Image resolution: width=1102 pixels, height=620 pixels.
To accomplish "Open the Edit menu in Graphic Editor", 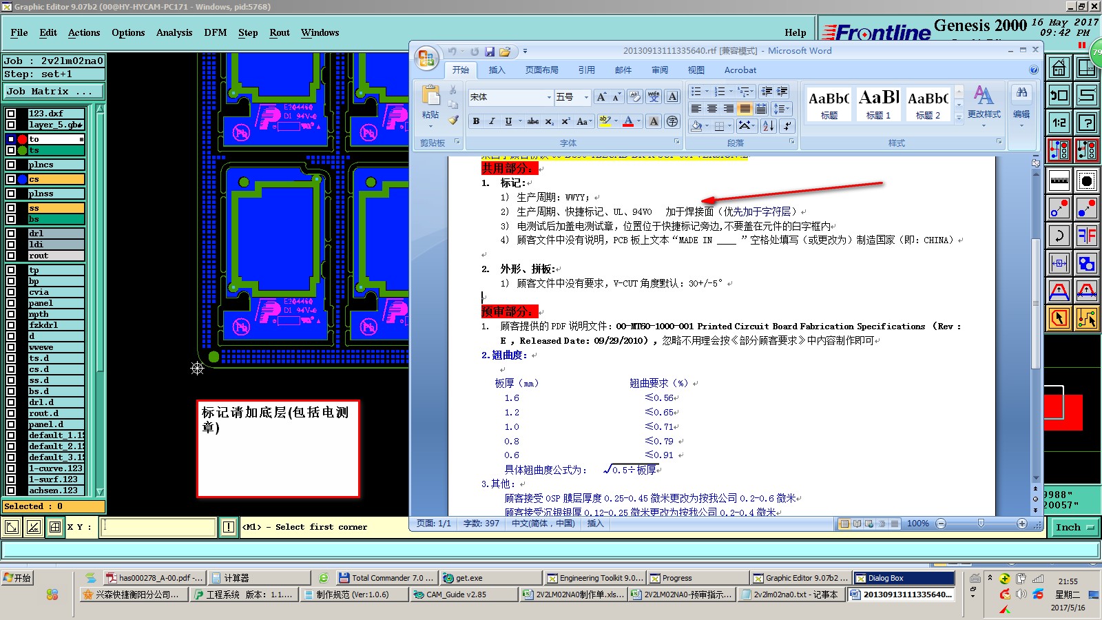I will pos(48,32).
